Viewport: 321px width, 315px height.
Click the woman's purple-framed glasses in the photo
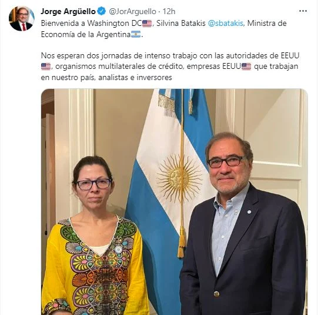pyautogui.click(x=93, y=184)
